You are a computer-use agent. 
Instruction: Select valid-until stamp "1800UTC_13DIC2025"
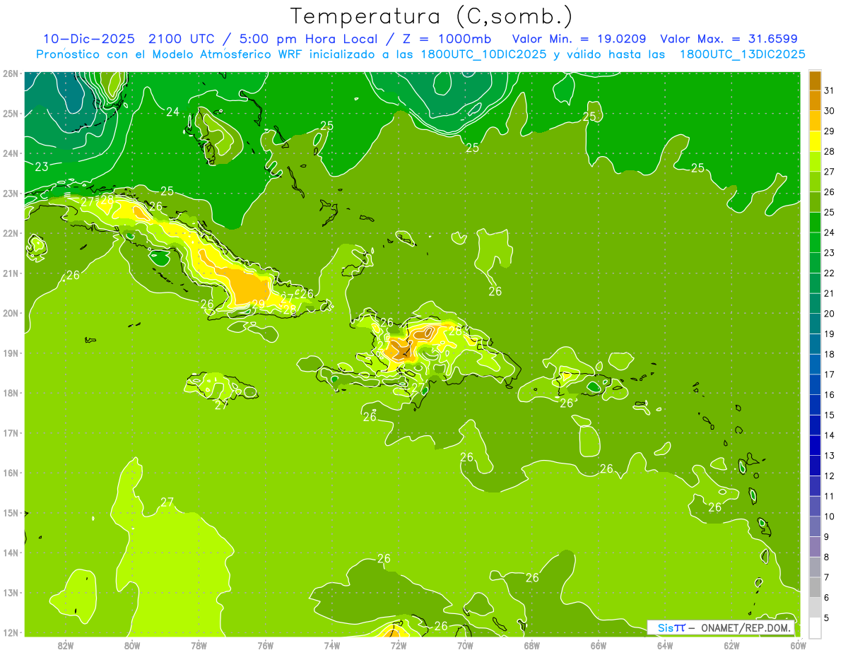point(743,54)
